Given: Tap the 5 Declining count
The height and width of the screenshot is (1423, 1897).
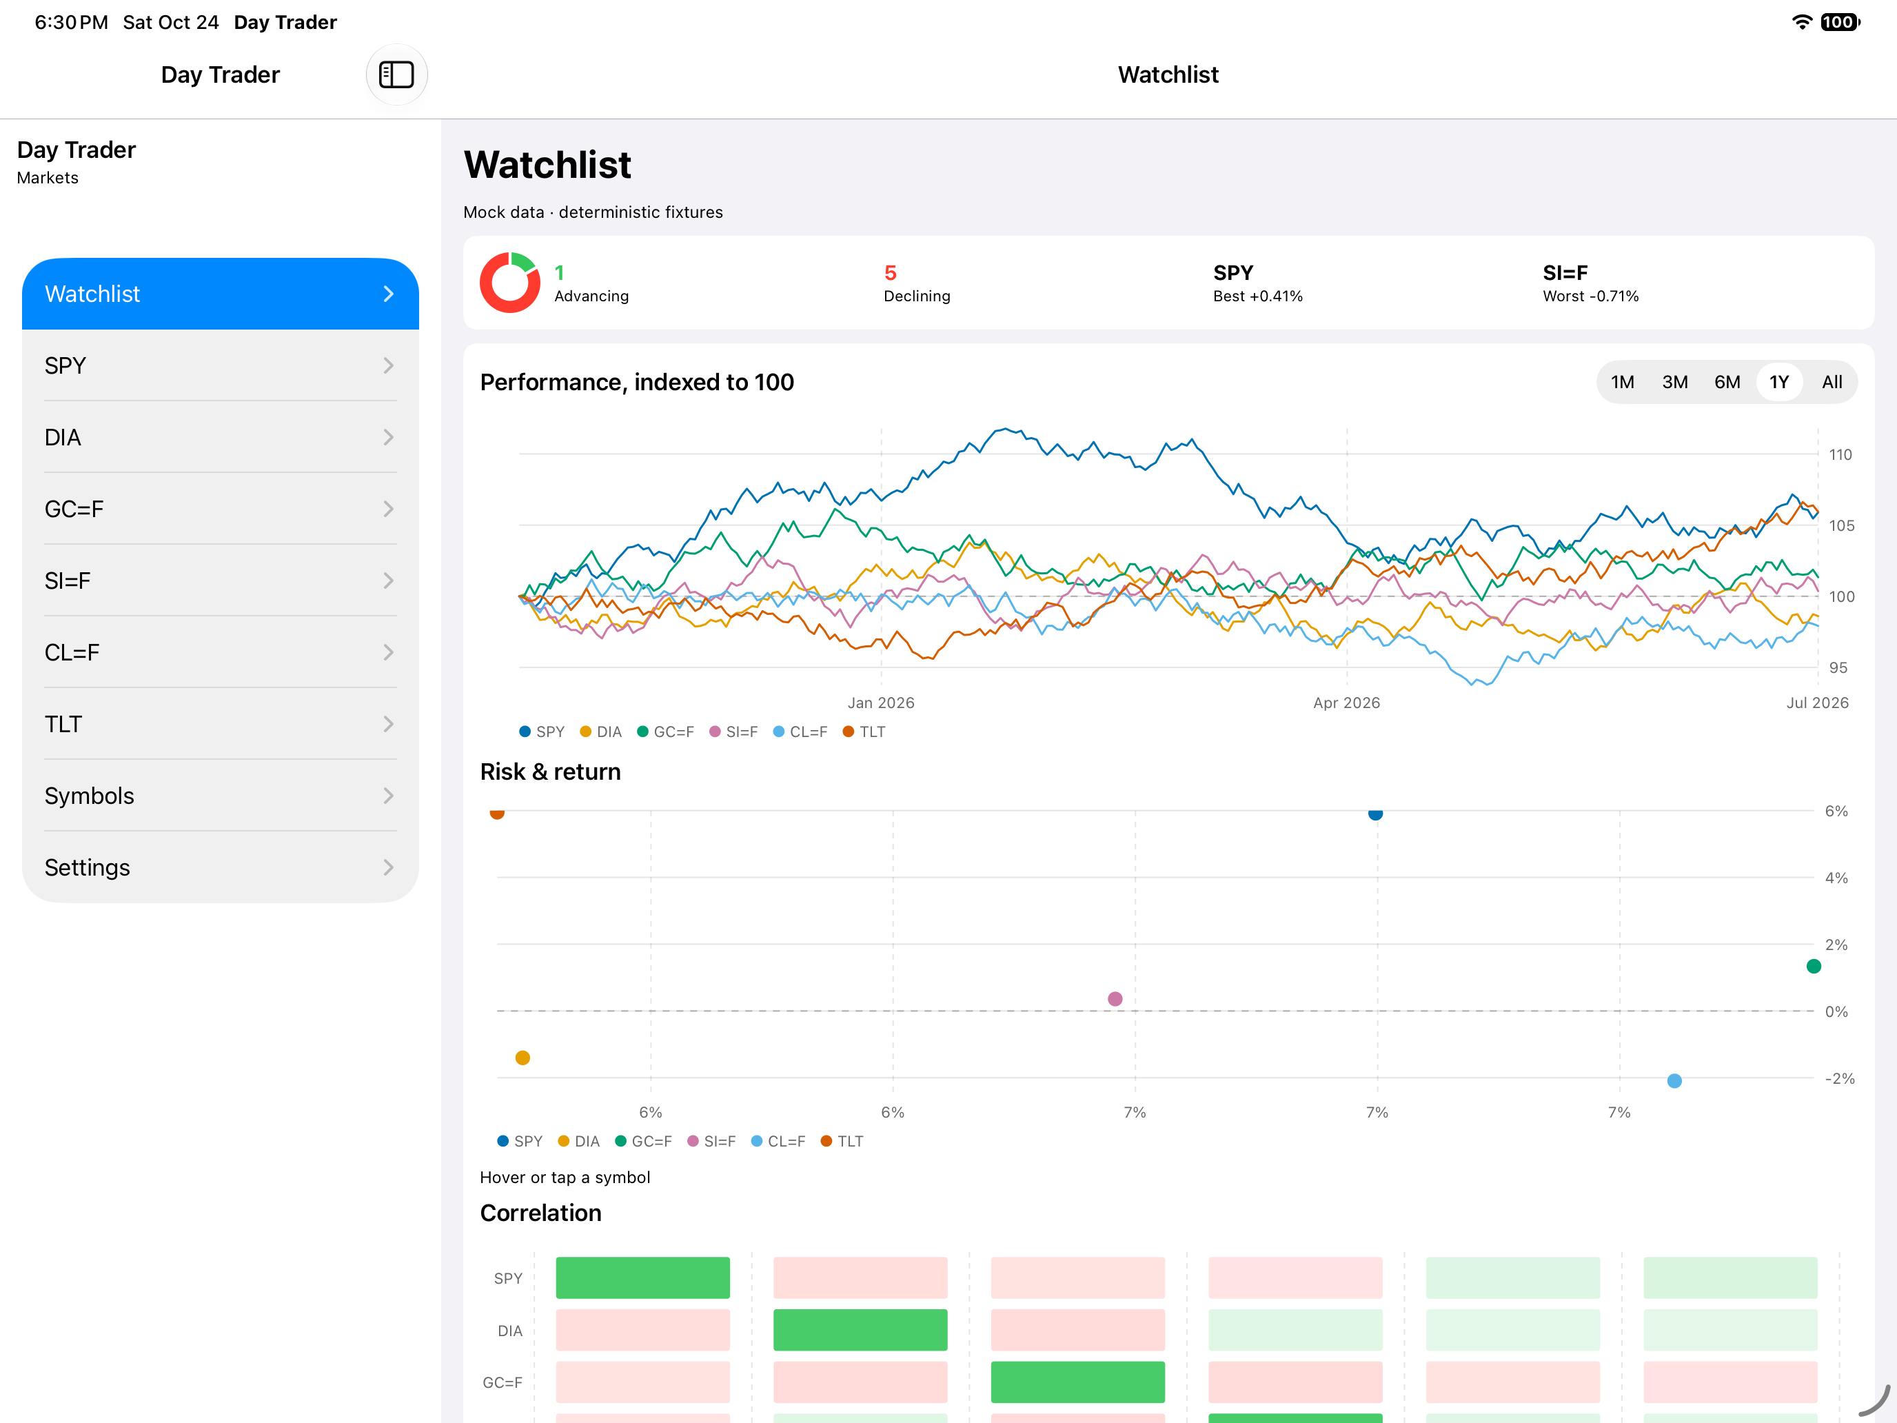Looking at the screenshot, I should point(917,283).
